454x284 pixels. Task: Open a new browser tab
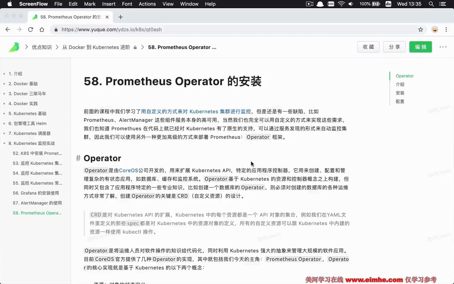point(121,17)
